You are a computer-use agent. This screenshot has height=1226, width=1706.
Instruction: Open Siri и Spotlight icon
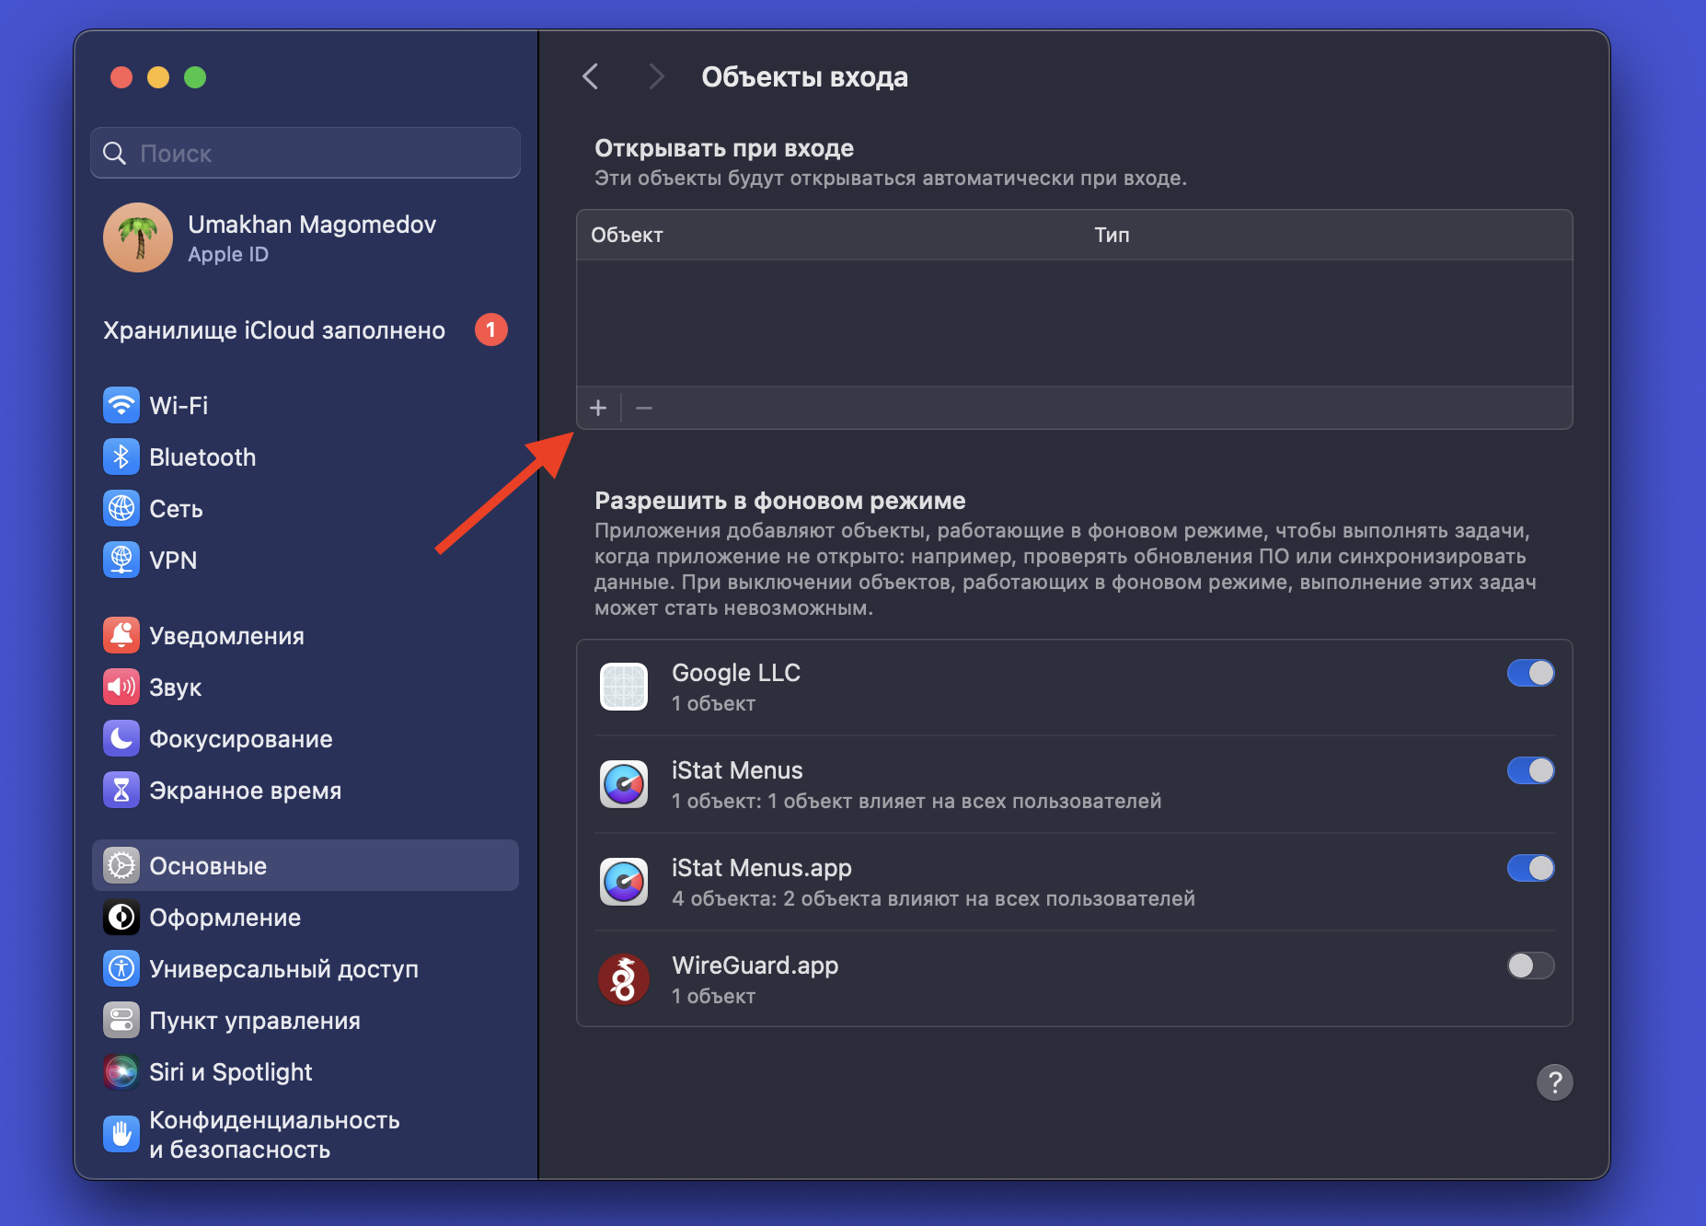coord(121,1071)
